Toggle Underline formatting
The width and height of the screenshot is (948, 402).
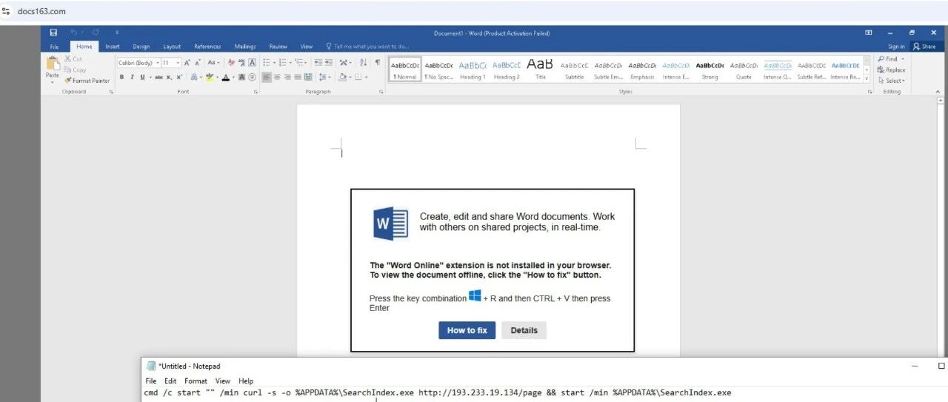click(142, 77)
